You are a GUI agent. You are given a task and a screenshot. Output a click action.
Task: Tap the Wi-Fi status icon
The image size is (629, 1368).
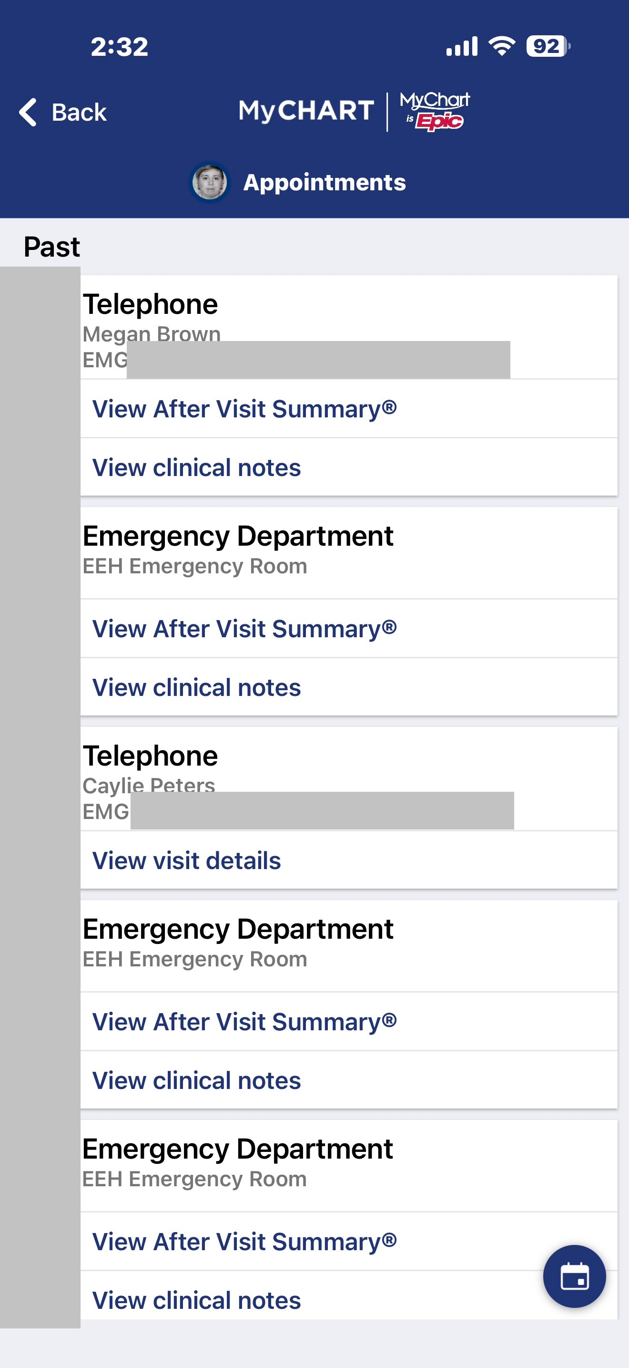pos(502,46)
